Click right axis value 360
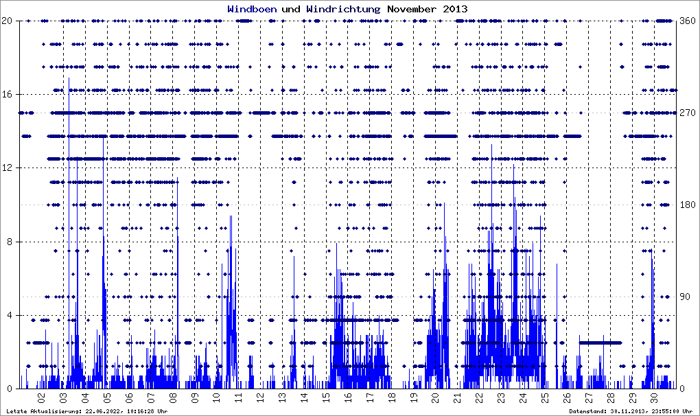 click(x=688, y=21)
